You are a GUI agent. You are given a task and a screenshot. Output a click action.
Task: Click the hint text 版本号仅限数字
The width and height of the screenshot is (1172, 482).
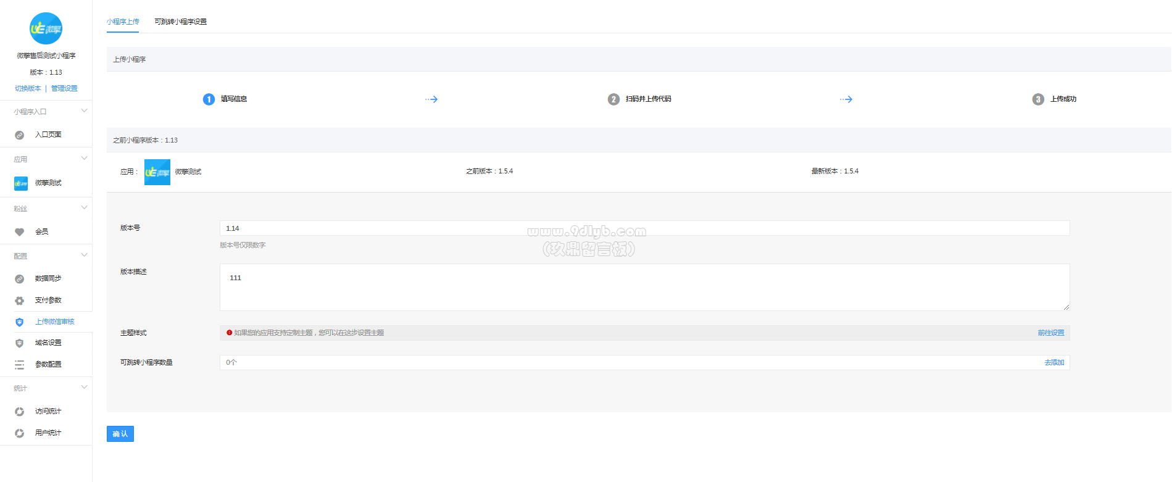[243, 246]
